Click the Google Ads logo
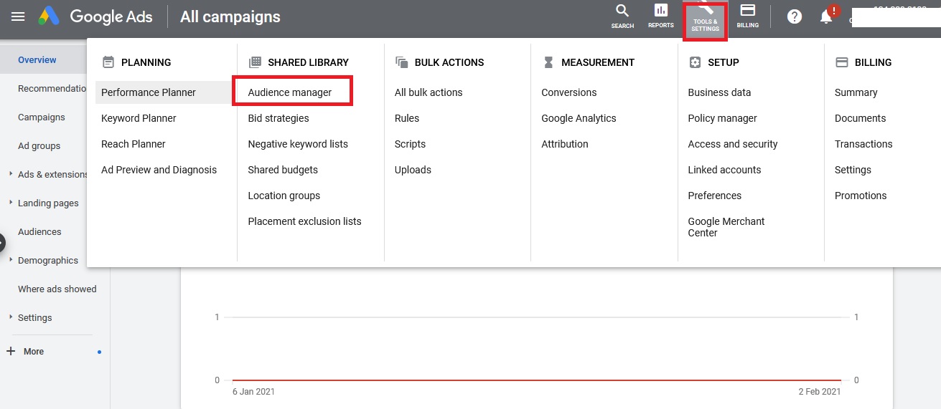Screen dimensions: 941x409 [x=95, y=16]
